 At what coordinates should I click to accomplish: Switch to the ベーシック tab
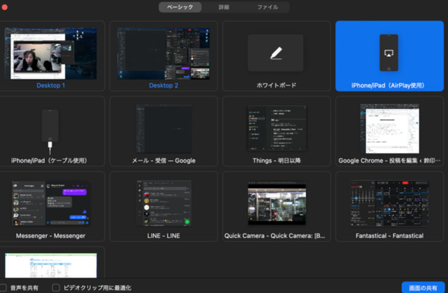(x=180, y=7)
